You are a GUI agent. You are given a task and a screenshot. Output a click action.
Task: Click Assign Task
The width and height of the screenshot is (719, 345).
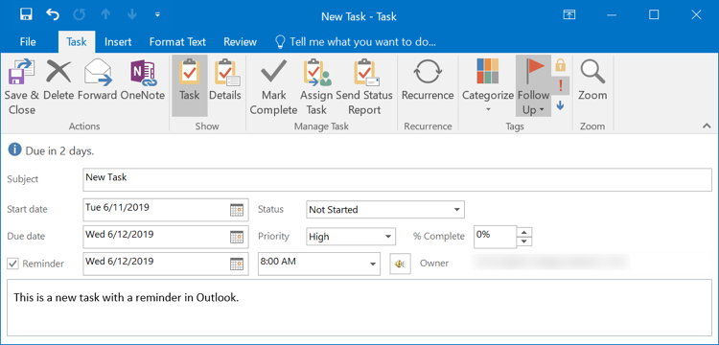(x=316, y=87)
